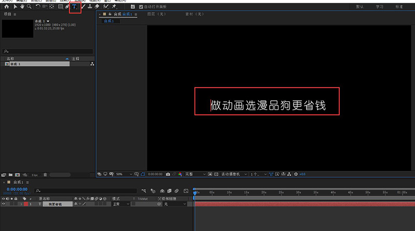Select the Hand tool

point(22,7)
